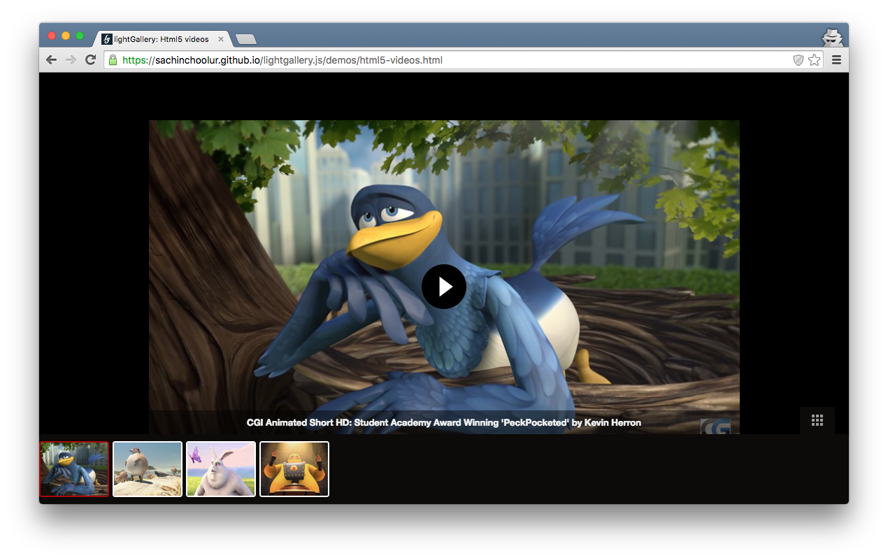Play the PeckPocketed video
888x560 pixels.
click(x=444, y=287)
